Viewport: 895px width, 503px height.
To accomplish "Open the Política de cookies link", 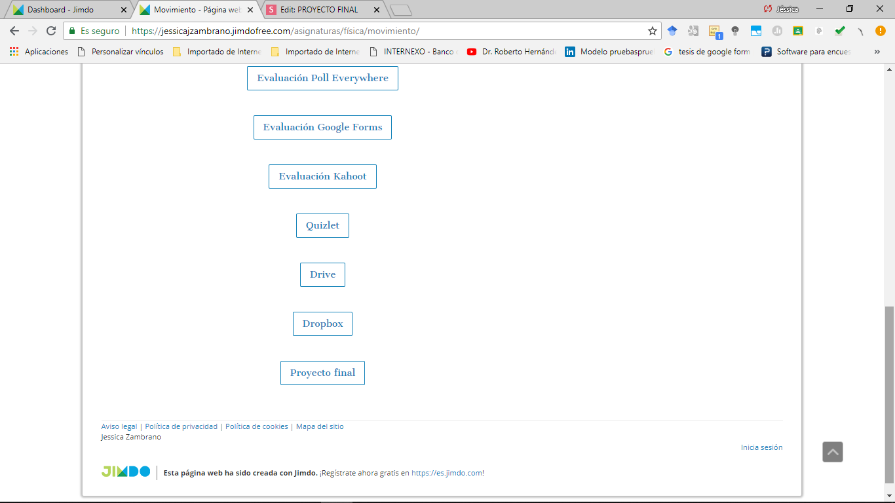I will click(x=257, y=426).
